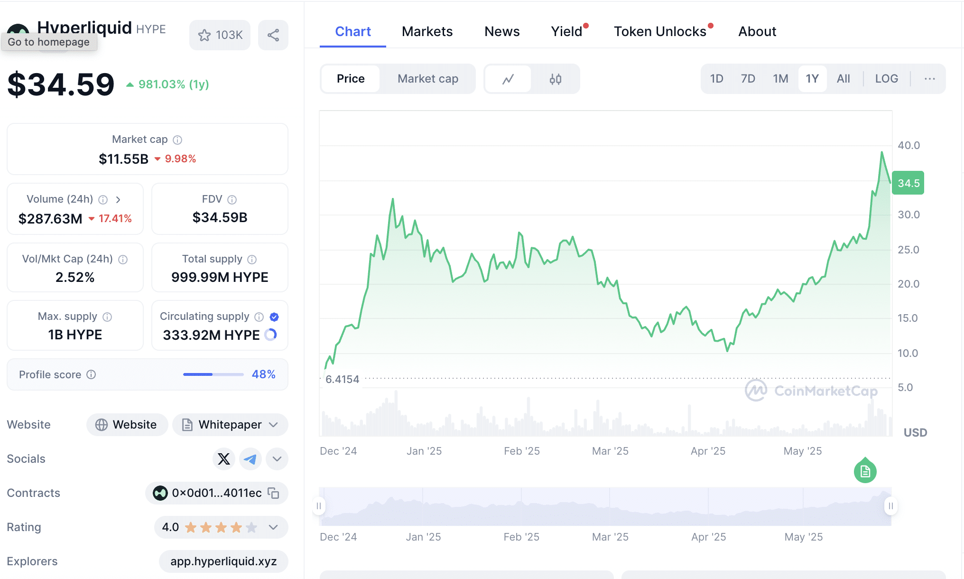
Task: Toggle LOG scale on the chart
Action: pyautogui.click(x=887, y=79)
